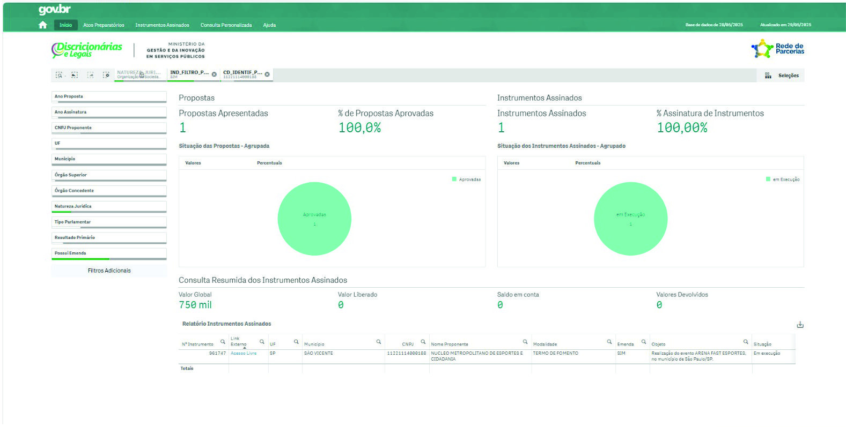
Task: Clear all selections icon
Action: pos(106,76)
